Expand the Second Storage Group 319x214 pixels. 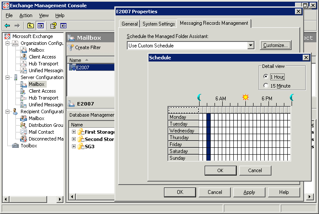(x=74, y=139)
